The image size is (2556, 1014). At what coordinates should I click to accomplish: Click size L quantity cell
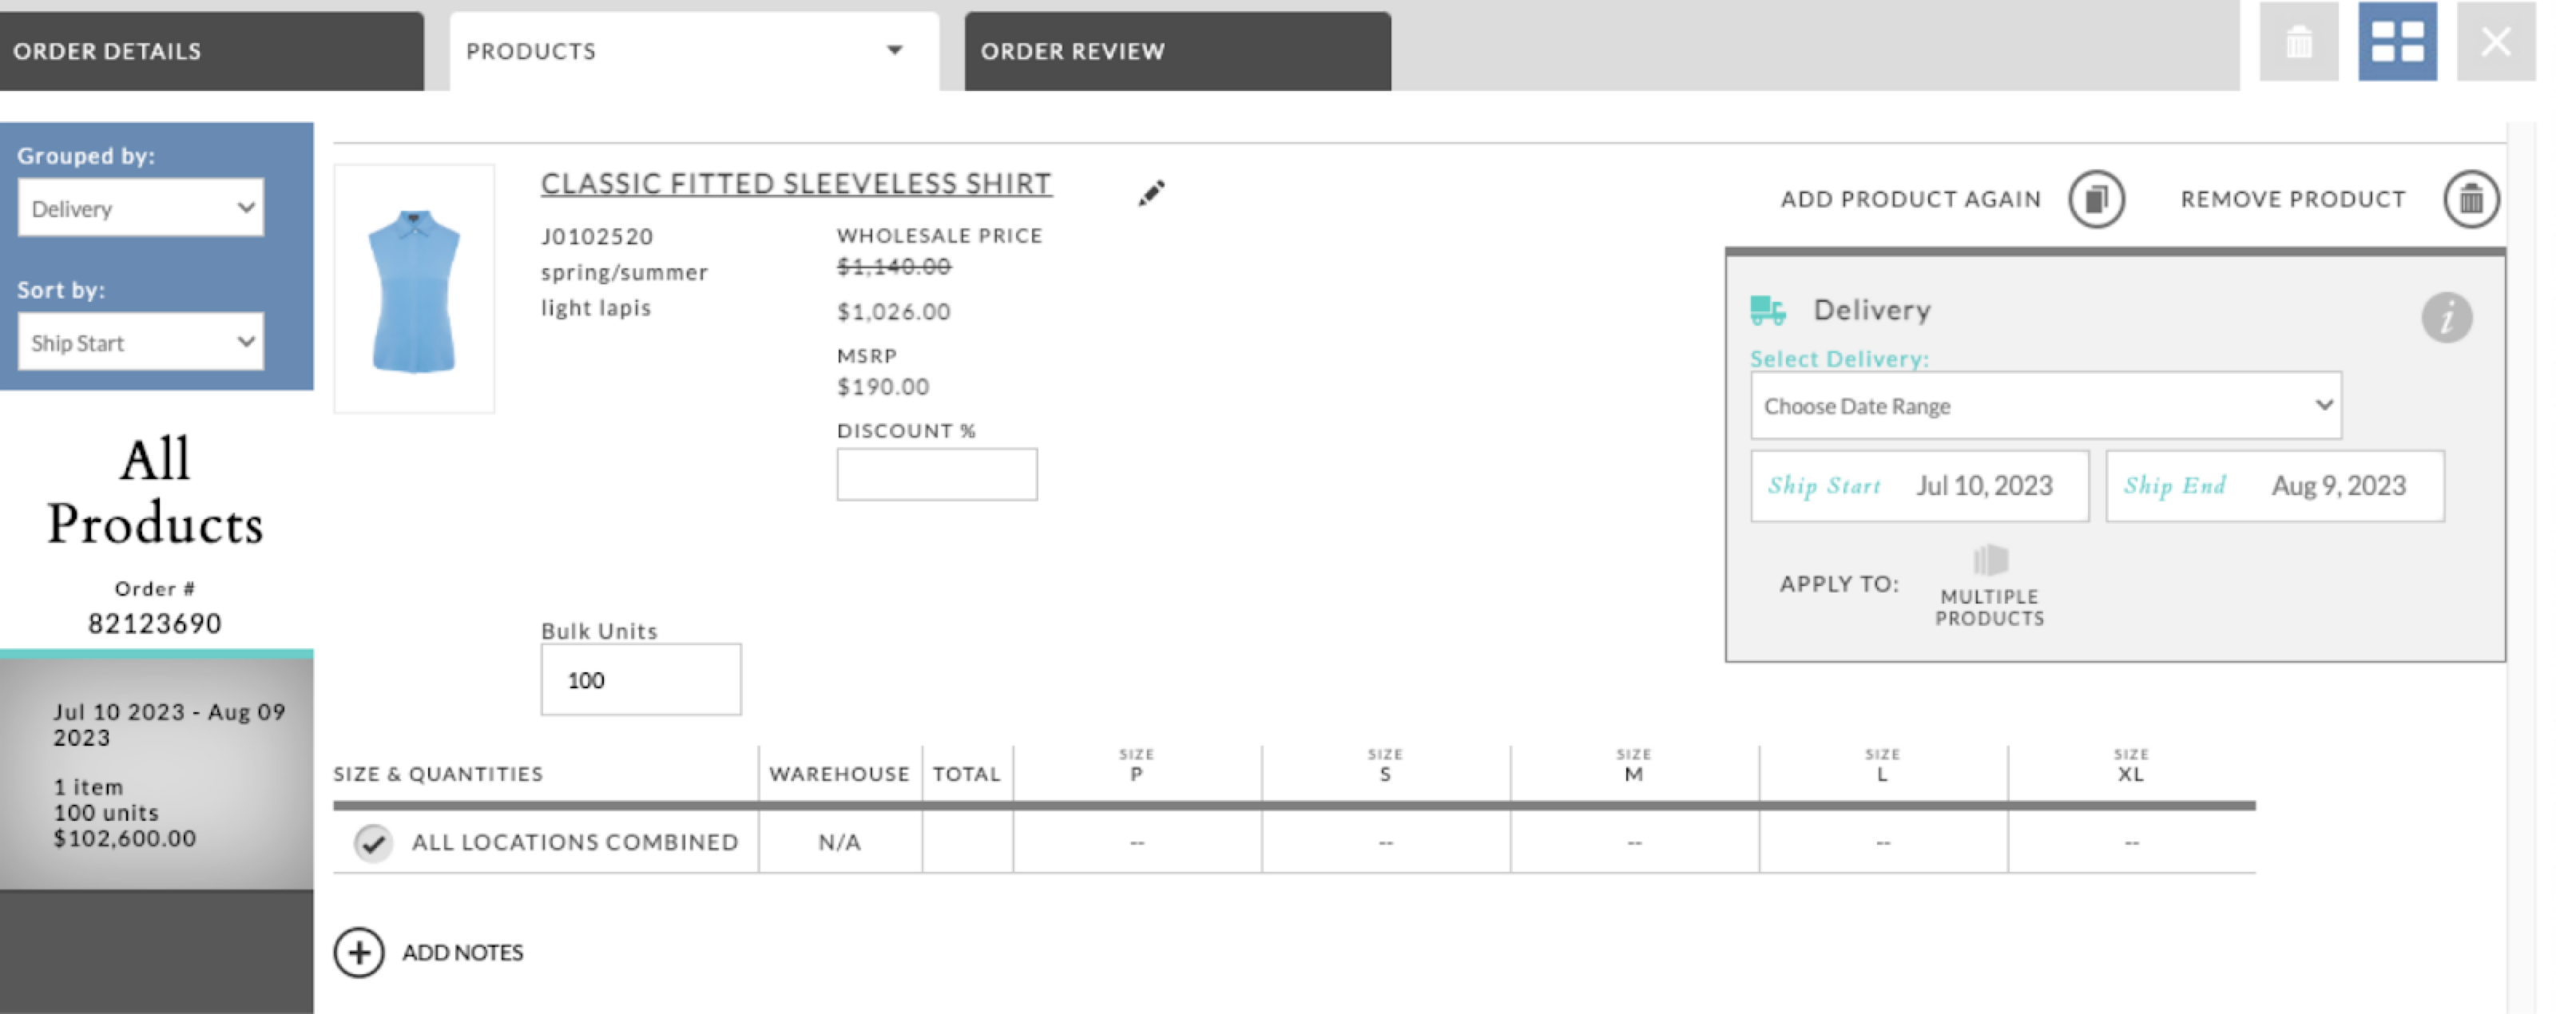[1883, 842]
